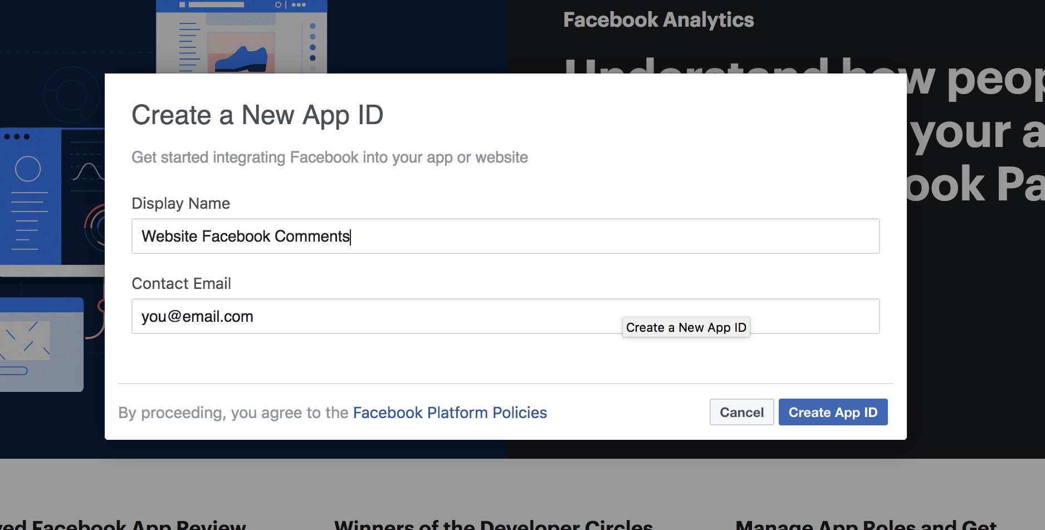This screenshot has height=530, width=1045.
Task: Click the envelope illustration at lower left
Action: coord(25,340)
